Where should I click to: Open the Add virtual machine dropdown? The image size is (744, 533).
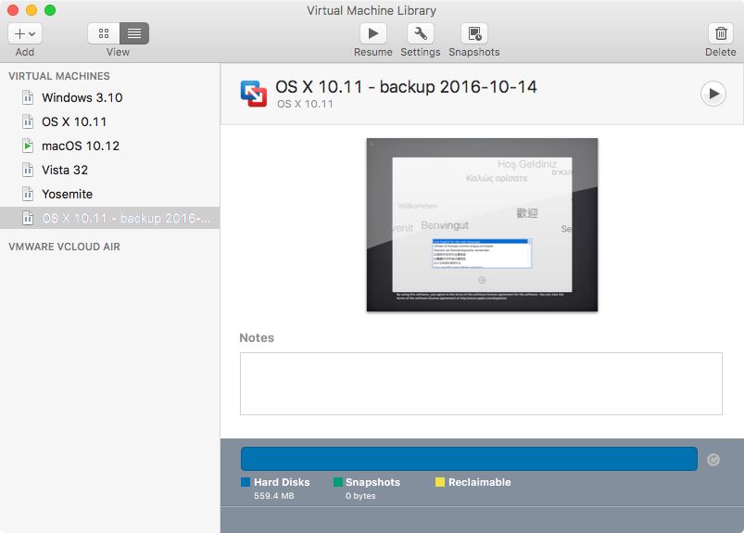(25, 33)
